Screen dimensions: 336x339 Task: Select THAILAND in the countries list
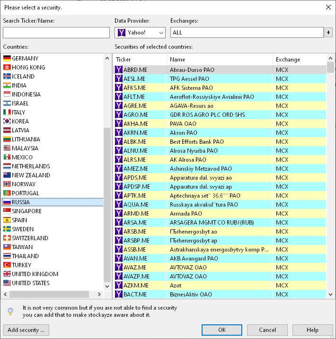coord(53,256)
